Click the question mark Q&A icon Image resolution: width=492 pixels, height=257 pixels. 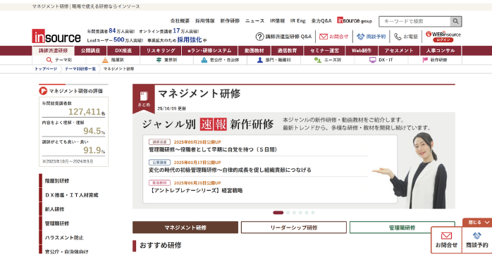[259, 37]
